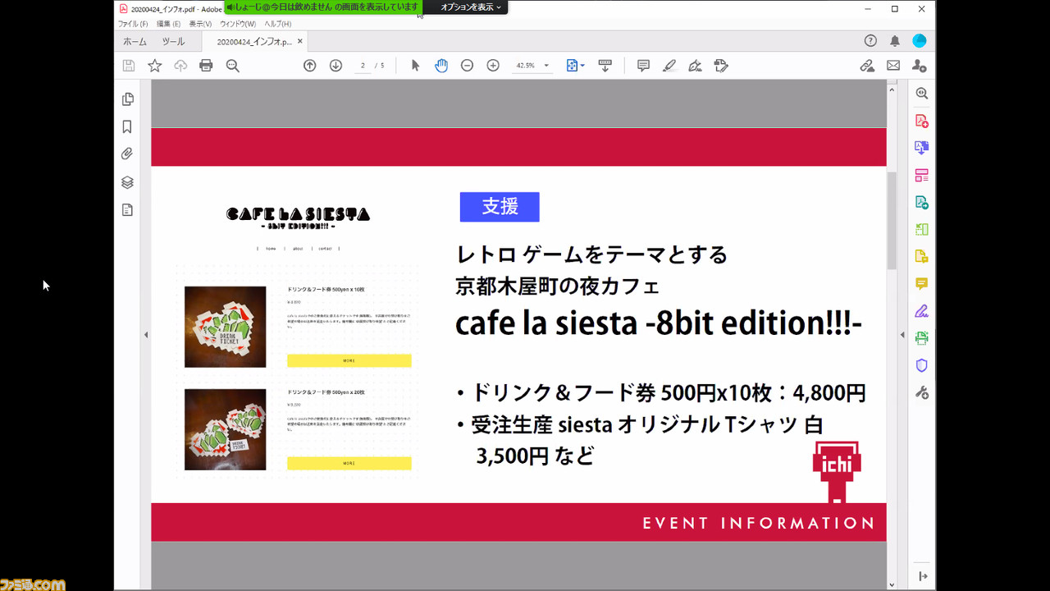Screen dimensions: 1050x591
Task: Open the notifications bell
Action: click(895, 41)
